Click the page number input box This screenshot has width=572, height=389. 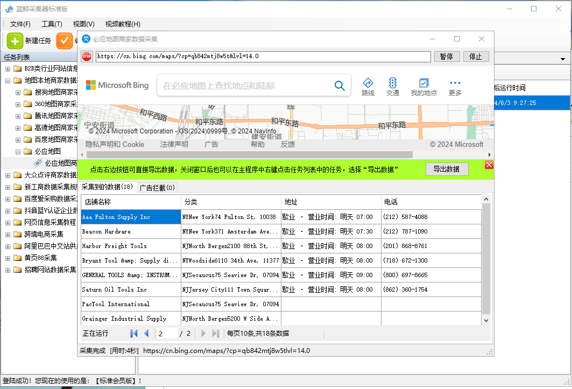(167, 334)
